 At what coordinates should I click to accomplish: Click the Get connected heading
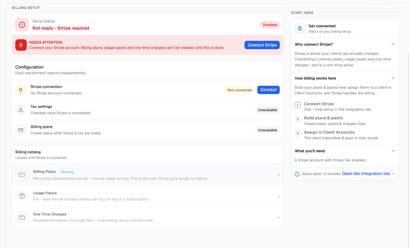[x=322, y=26]
